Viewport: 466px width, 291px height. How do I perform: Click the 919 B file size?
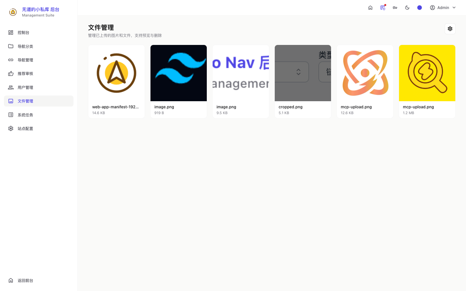(159, 113)
